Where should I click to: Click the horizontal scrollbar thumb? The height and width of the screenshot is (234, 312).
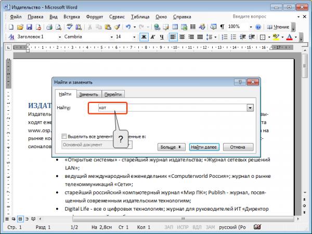183,219
